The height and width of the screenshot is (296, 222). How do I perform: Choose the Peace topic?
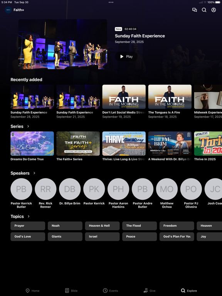[x=140, y=237]
